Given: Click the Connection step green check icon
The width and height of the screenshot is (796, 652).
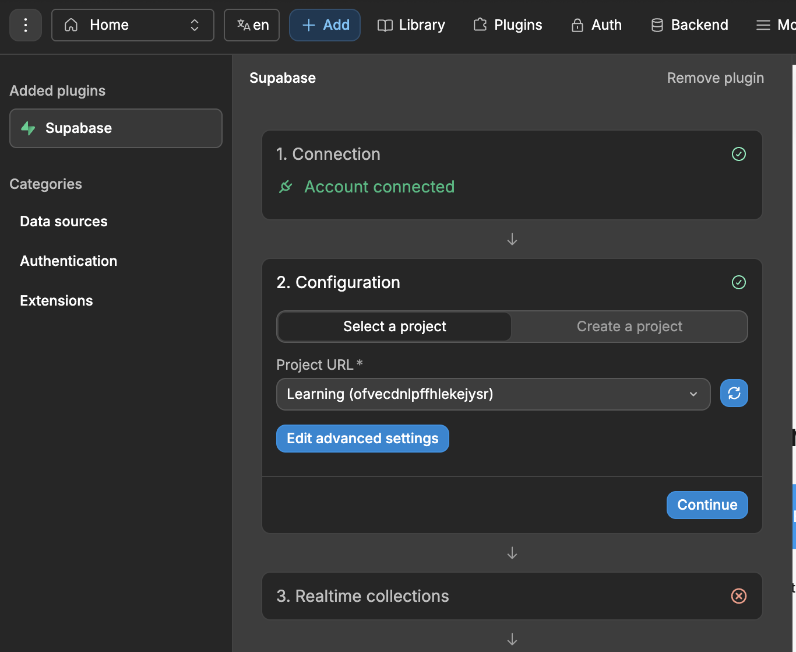Looking at the screenshot, I should (x=739, y=154).
